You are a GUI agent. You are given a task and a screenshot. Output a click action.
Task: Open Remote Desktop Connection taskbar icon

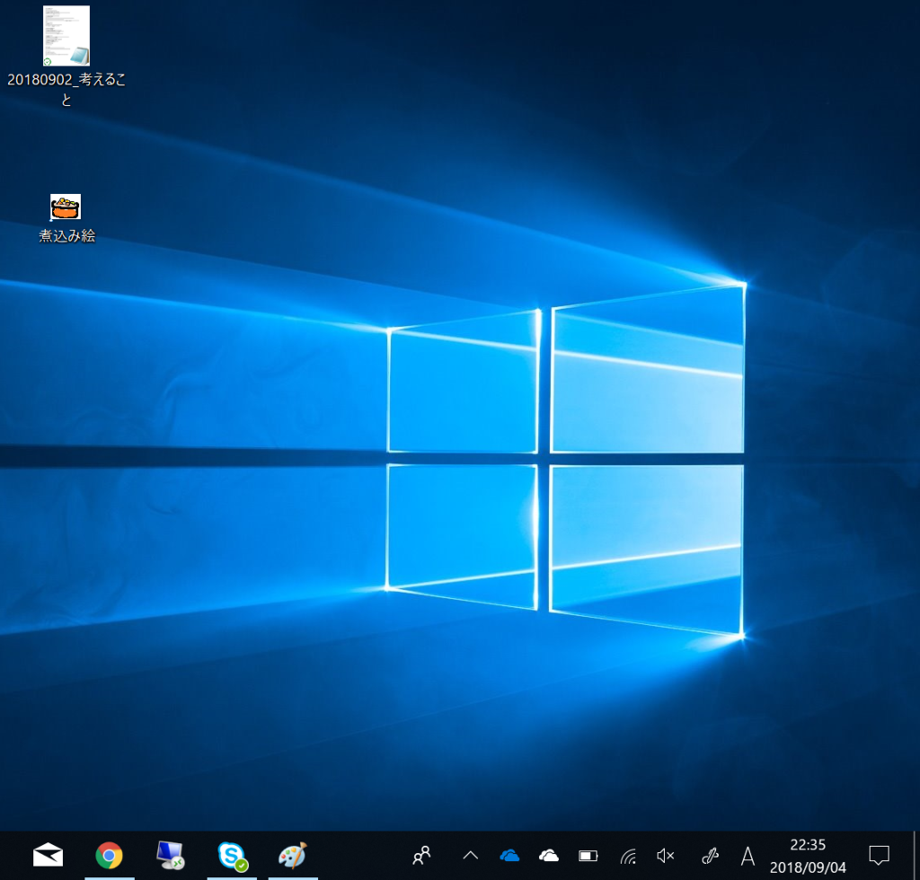click(x=170, y=856)
